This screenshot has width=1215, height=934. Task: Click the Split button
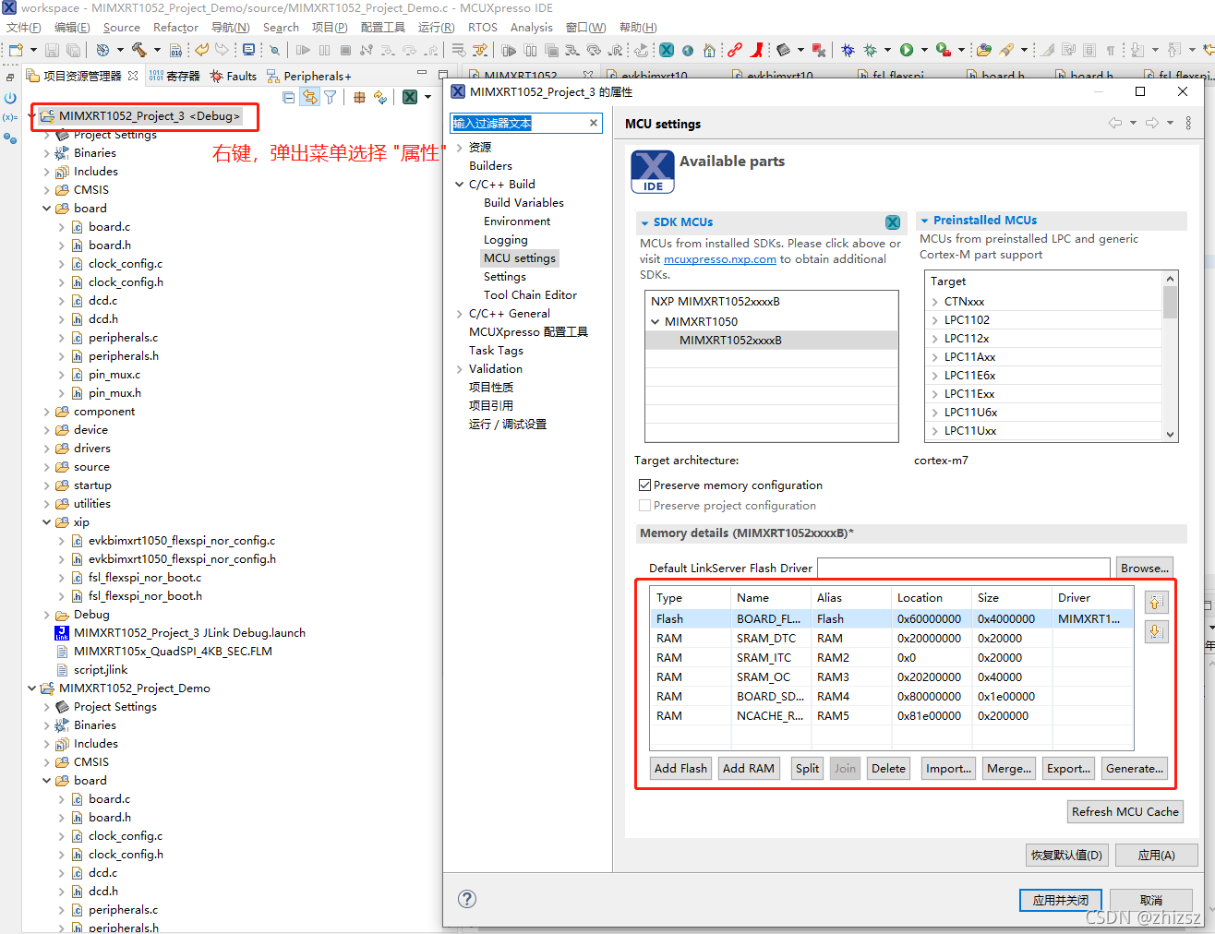coord(807,769)
